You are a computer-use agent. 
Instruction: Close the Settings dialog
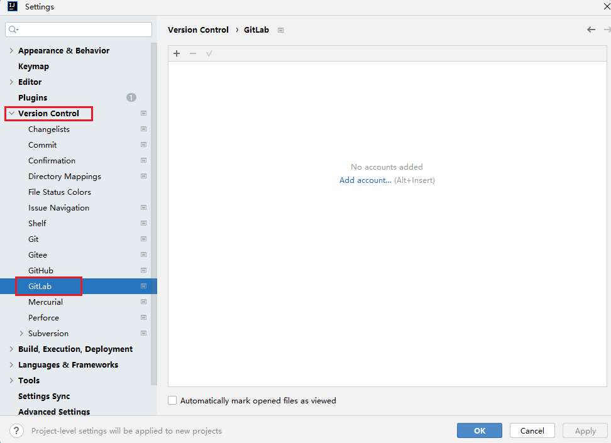(607, 6)
